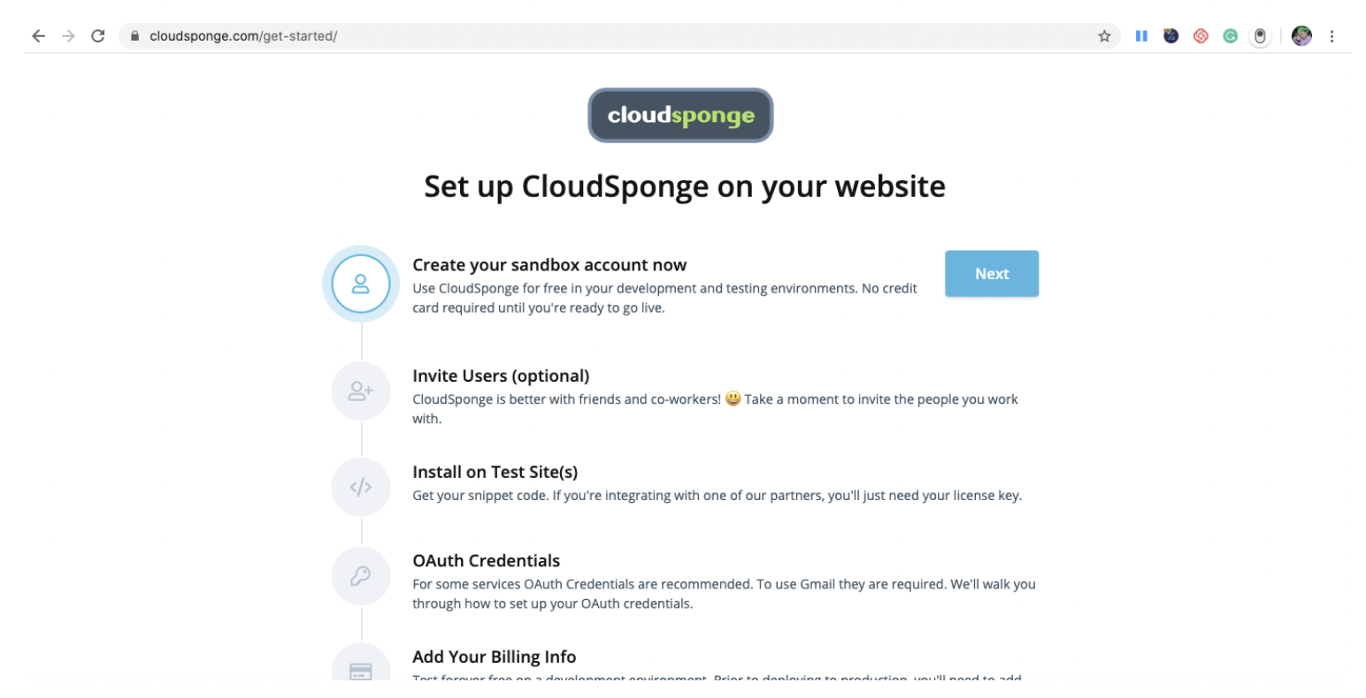Click the red spiral extension icon
The width and height of the screenshot is (1366, 698).
coord(1201,36)
